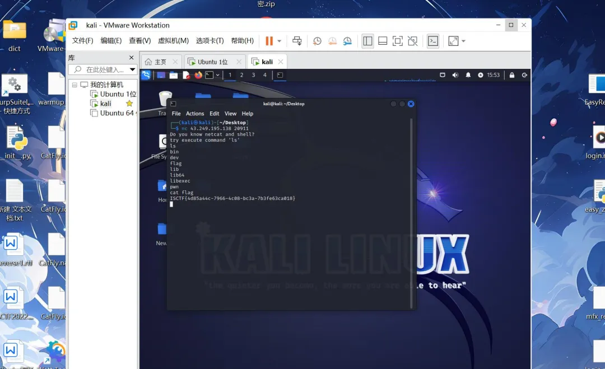Image resolution: width=605 pixels, height=369 pixels.
Task: Click the enter full screen mode icon
Action: (397, 41)
